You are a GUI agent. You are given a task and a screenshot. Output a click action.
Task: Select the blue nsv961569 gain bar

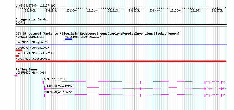[x=68, y=39]
